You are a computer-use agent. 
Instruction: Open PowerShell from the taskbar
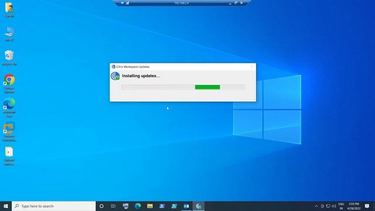coord(162,206)
